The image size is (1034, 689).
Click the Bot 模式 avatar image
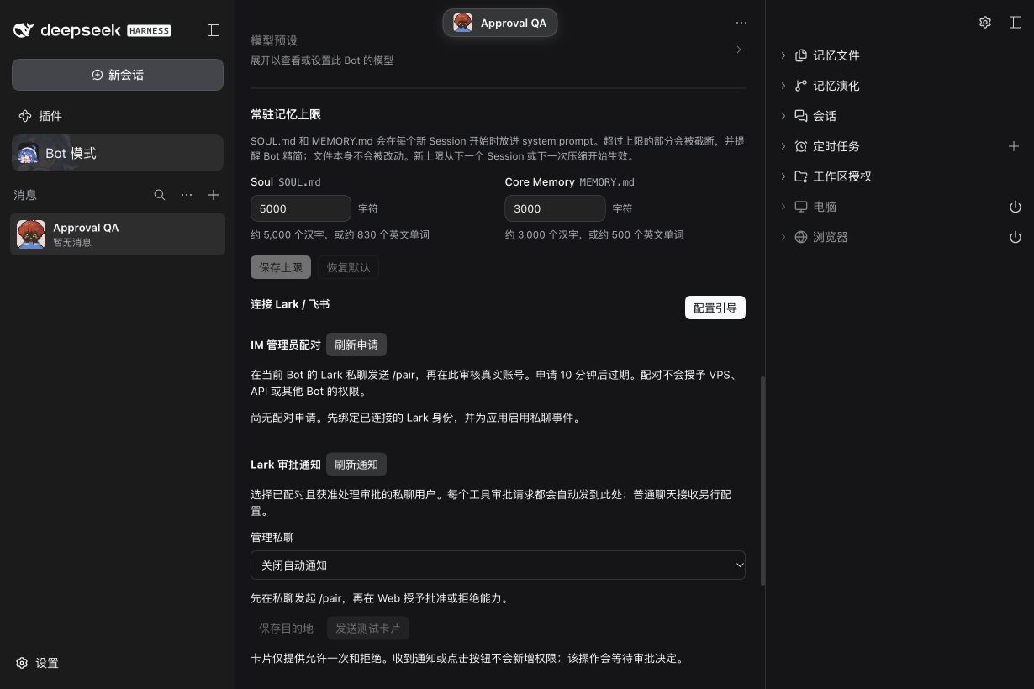pos(28,153)
